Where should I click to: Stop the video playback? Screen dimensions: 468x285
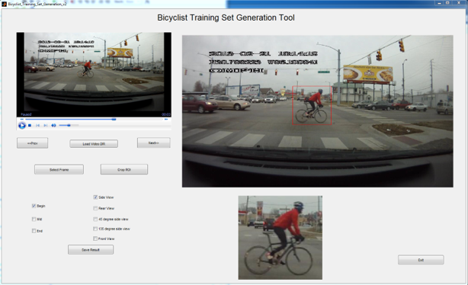click(x=30, y=125)
